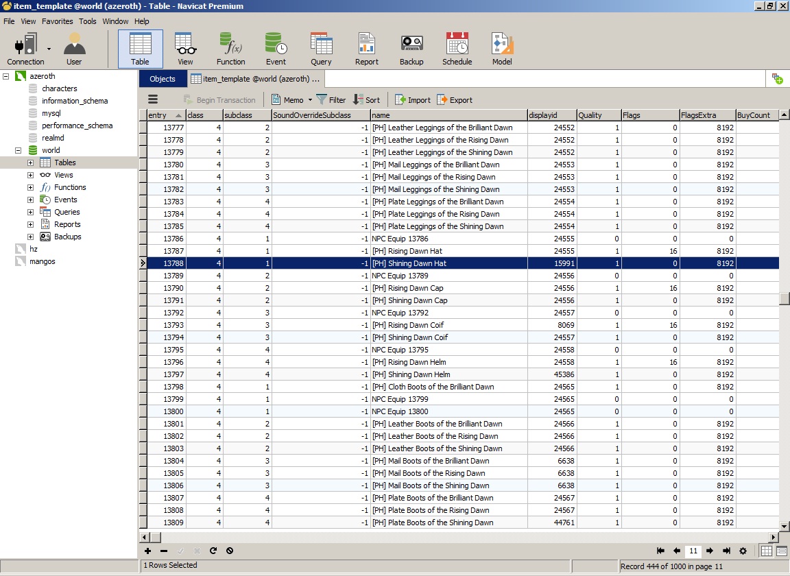
Task: Go to the next page arrow
Action: [710, 551]
